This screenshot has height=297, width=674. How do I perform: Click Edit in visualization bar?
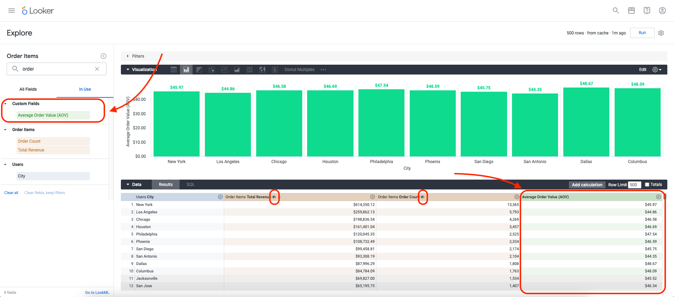click(x=642, y=70)
